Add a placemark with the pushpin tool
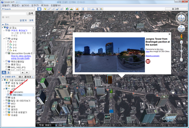The width and height of the screenshot is (189, 128). point(45,9)
